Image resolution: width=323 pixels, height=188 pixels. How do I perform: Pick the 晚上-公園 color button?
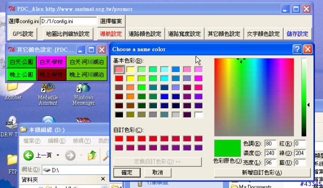(22, 75)
